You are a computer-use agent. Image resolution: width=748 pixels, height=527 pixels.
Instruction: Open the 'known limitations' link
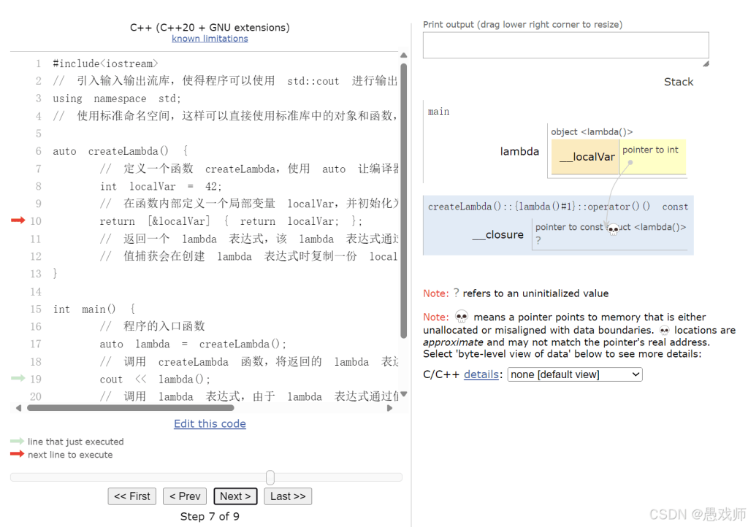(210, 38)
